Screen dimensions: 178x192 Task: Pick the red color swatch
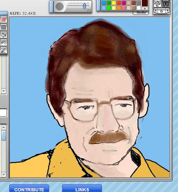pos(119,3)
